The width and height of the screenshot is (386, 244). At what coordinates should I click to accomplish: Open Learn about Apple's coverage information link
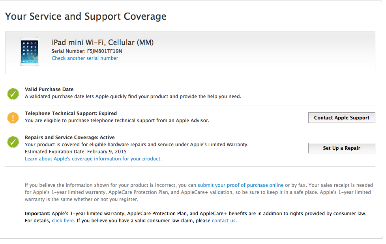click(93, 159)
